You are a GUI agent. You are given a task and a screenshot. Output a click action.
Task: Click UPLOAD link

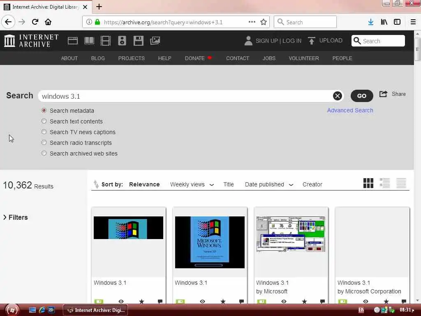[x=331, y=41]
